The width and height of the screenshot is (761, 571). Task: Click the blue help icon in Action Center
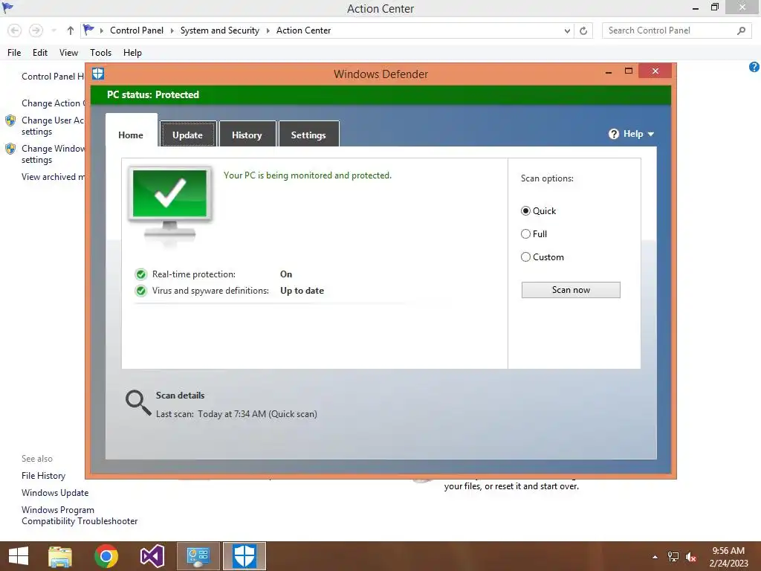tap(754, 67)
